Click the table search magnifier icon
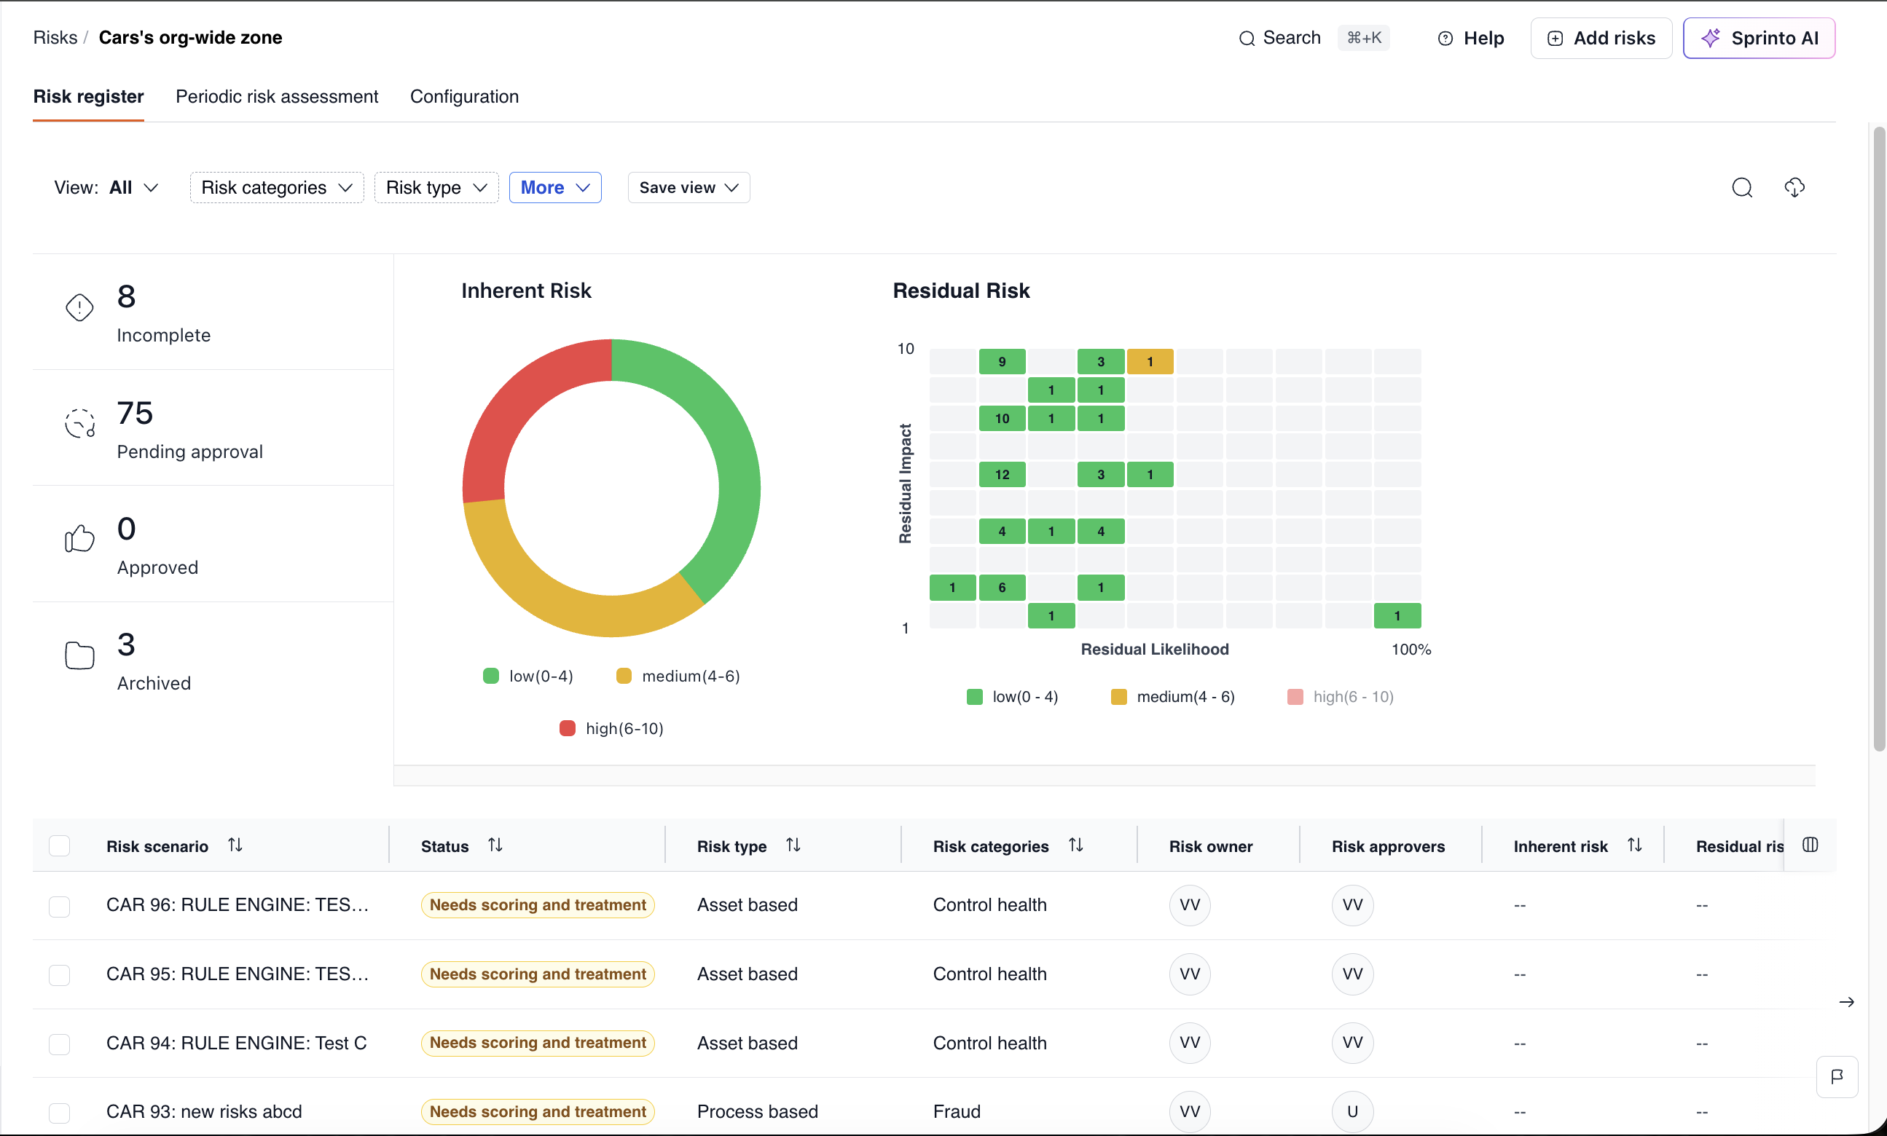The image size is (1887, 1136). point(1741,188)
